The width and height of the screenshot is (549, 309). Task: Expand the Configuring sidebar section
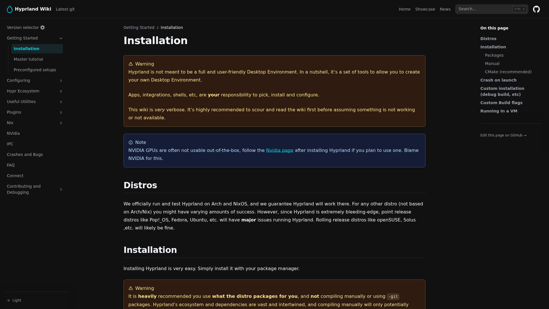click(x=61, y=81)
